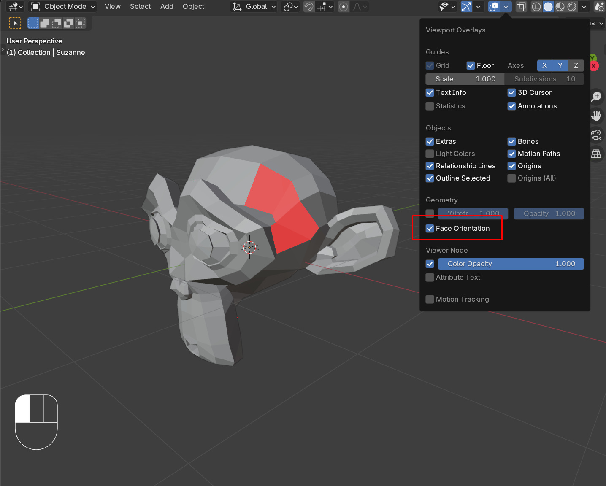Toggle X-ray view icon in header
Viewport: 606px width, 486px height.
[x=521, y=7]
